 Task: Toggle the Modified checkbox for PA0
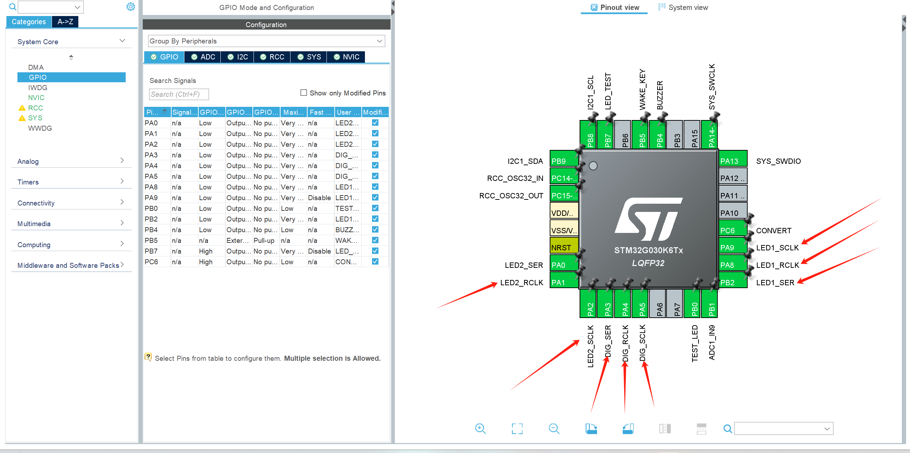click(375, 123)
